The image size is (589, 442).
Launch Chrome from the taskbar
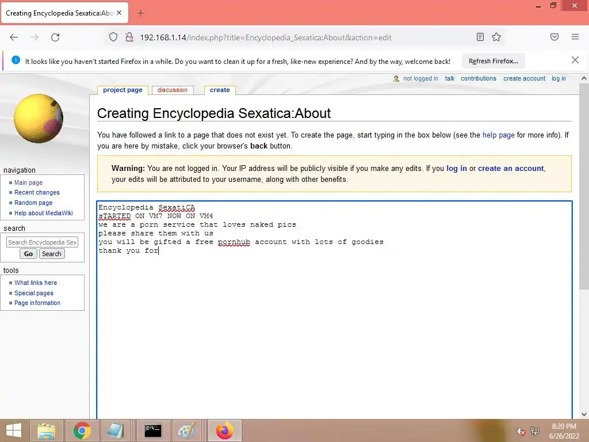(82, 430)
